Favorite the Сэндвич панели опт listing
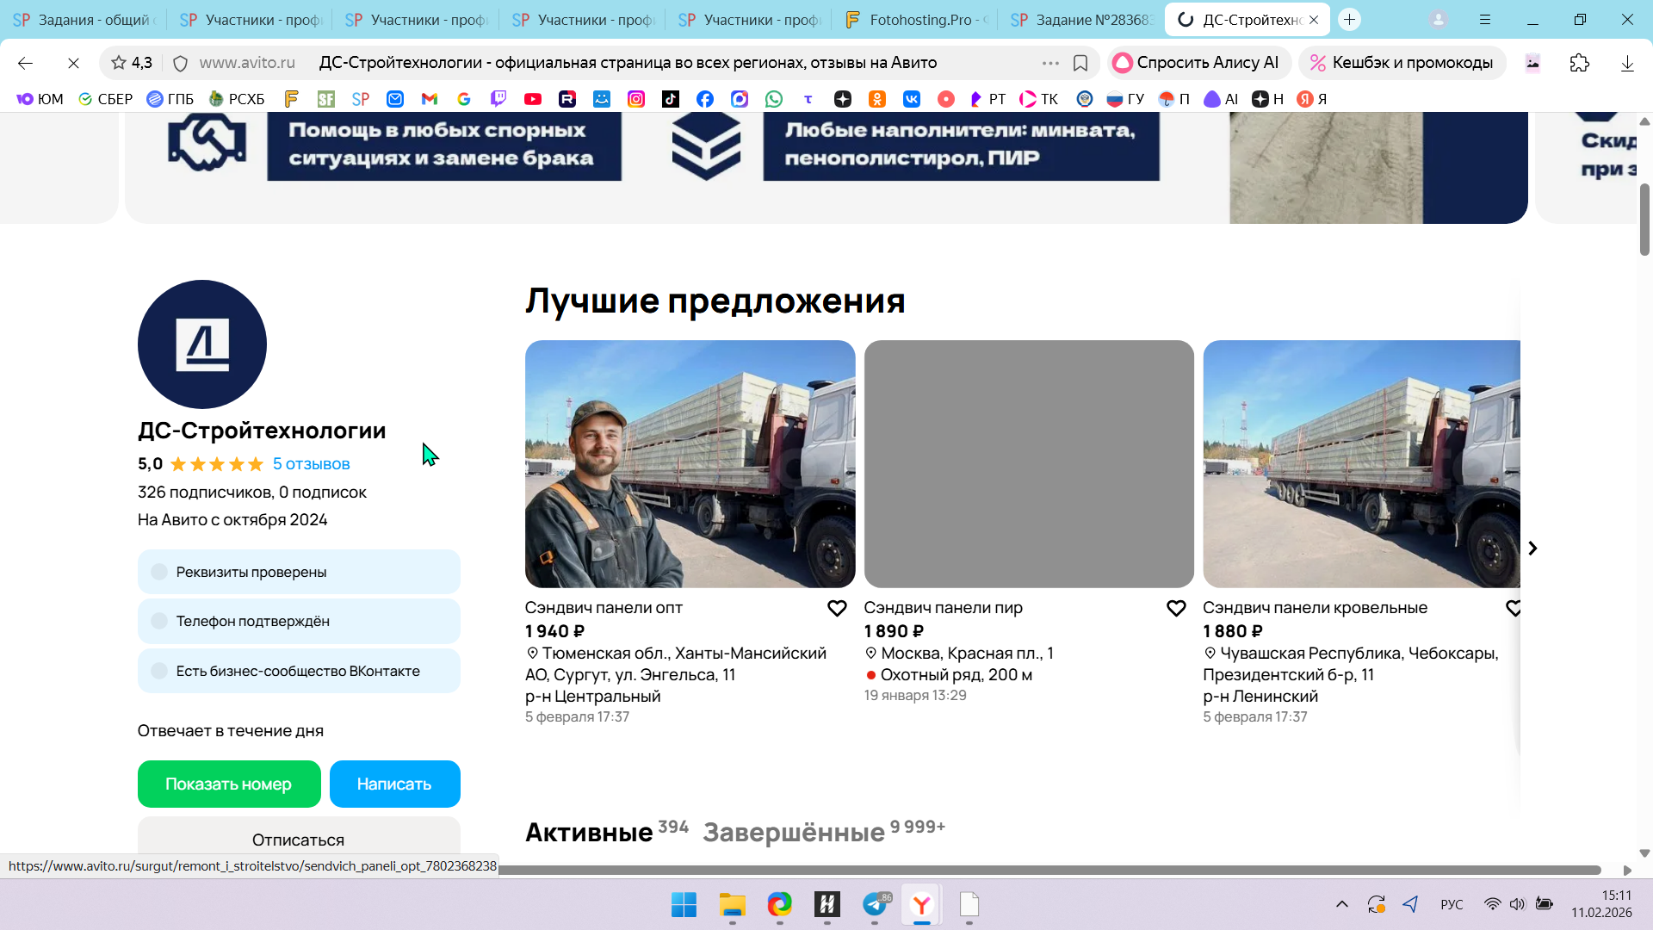1653x930 pixels. [837, 608]
